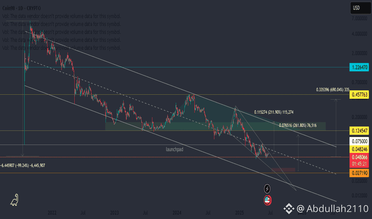Screen dimensions: 372x219
Task: Click the 2024 label on time axis
Action: pos(177,213)
